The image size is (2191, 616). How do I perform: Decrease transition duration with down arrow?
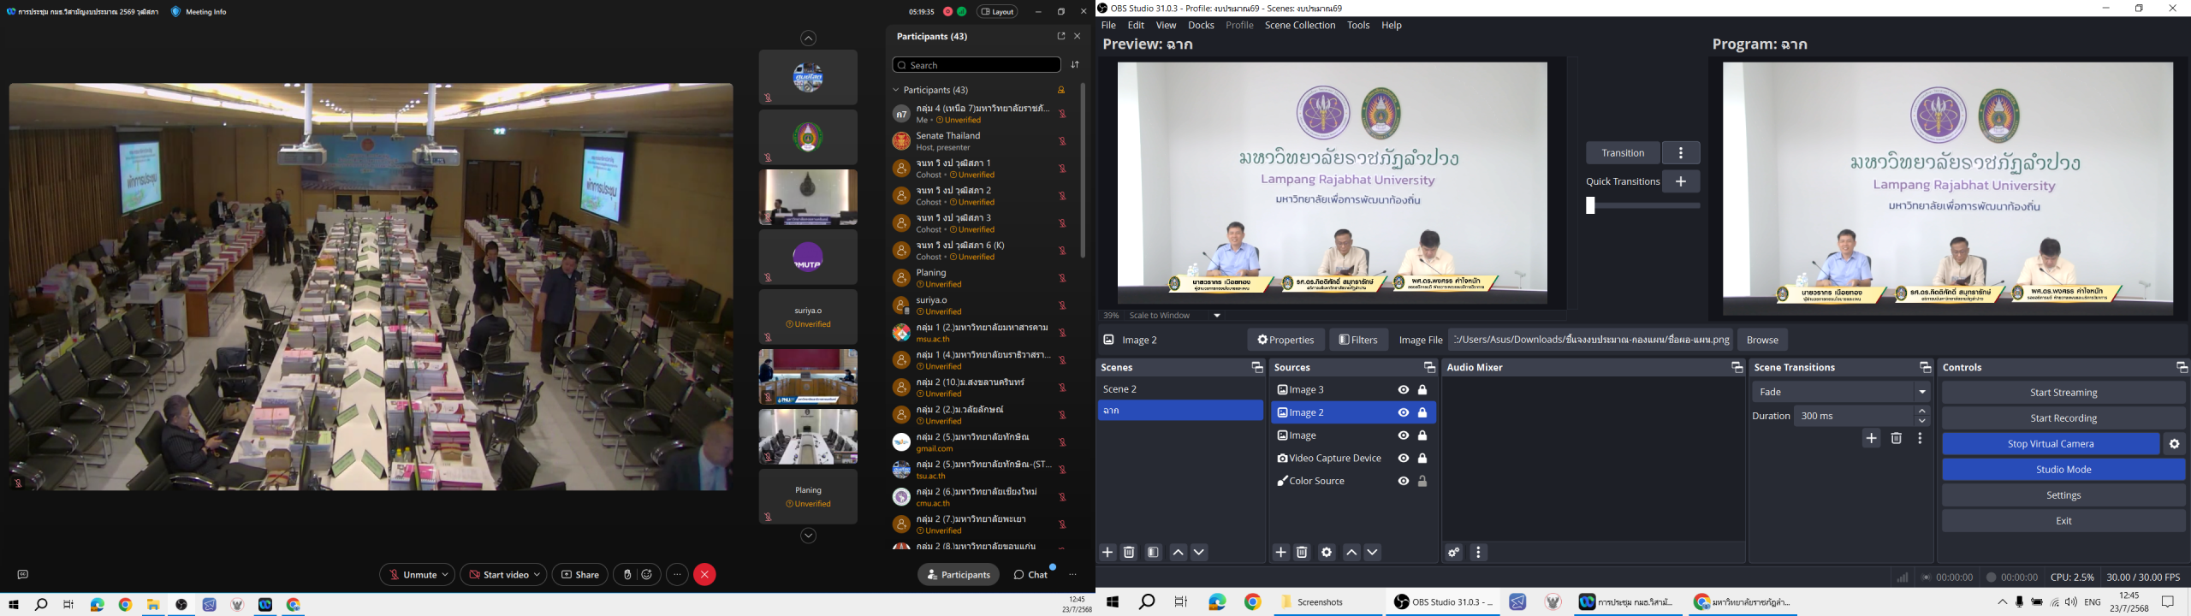(1922, 422)
